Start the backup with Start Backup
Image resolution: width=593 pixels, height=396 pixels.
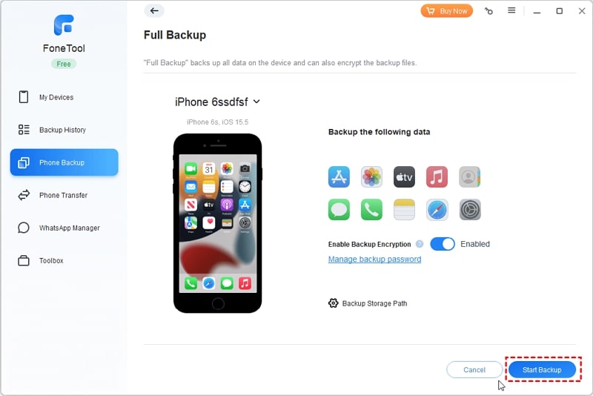point(542,369)
